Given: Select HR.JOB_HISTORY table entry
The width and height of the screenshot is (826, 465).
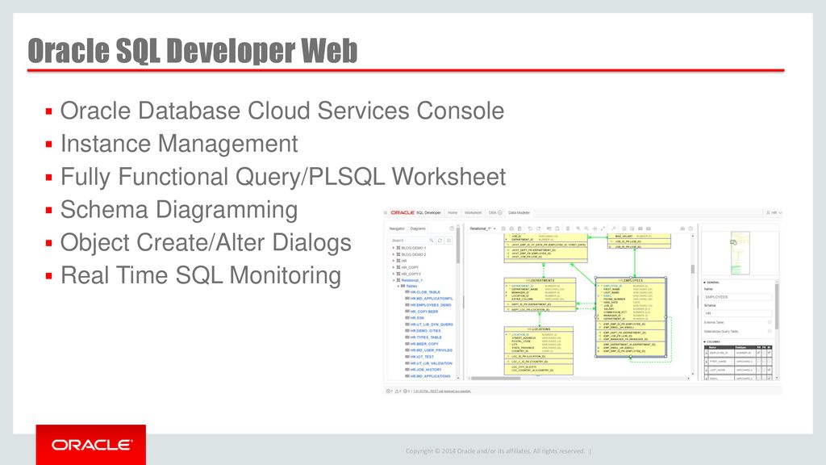Looking at the screenshot, I should (x=426, y=370).
